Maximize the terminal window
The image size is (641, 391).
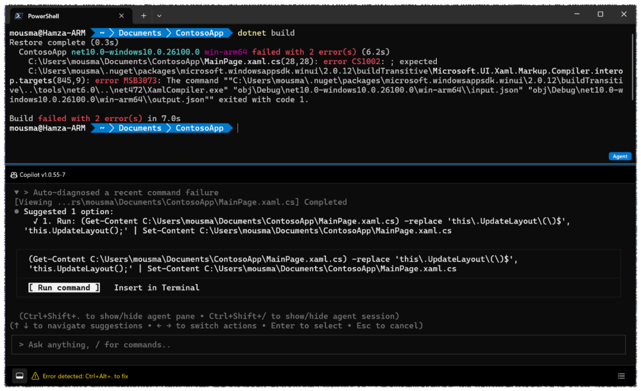[600, 14]
